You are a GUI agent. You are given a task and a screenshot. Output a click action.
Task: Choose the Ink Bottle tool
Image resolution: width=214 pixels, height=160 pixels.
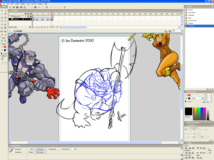click(x=2, y=31)
